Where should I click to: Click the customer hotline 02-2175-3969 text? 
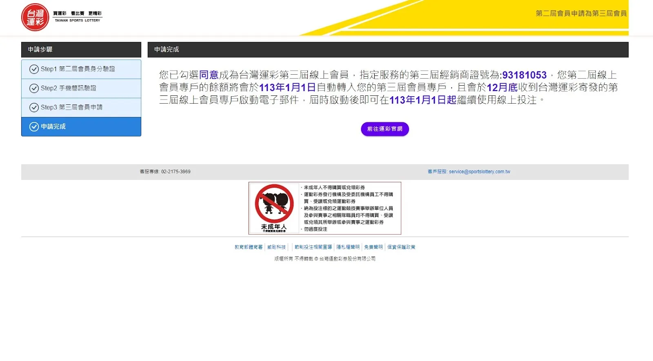tap(176, 172)
